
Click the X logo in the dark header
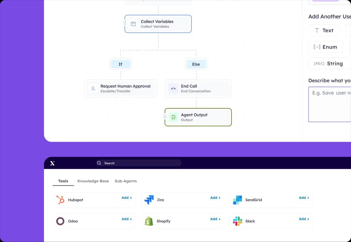[52, 163]
